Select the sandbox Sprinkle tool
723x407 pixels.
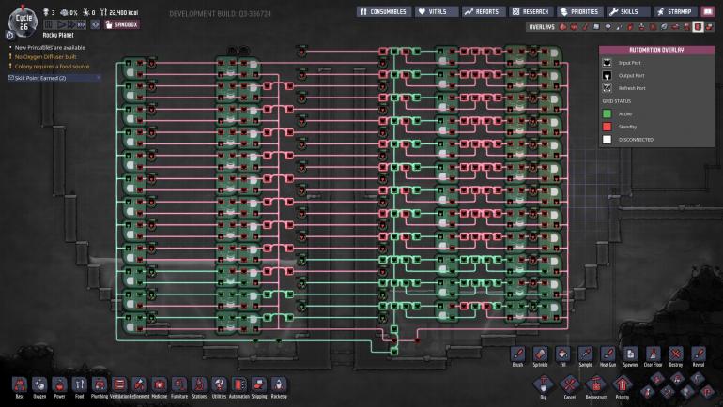[x=541, y=356]
